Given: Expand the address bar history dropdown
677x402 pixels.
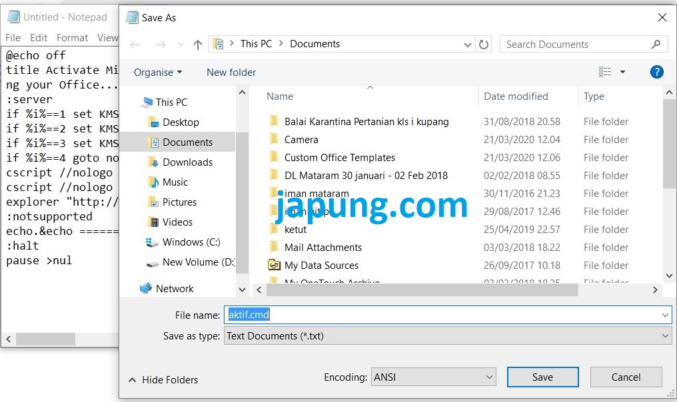Looking at the screenshot, I should [467, 45].
